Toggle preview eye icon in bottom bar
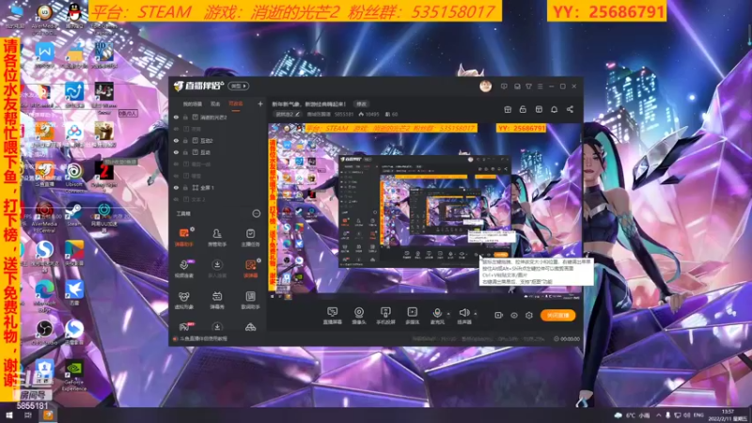This screenshot has width=752, height=423. (513, 315)
